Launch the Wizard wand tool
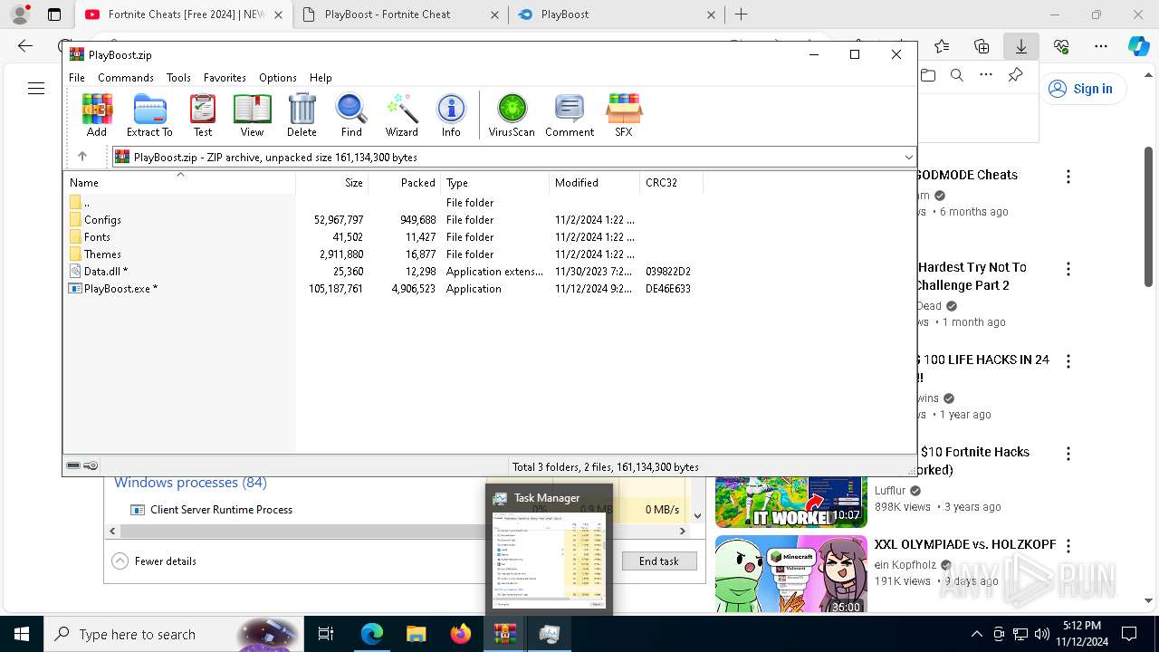 [402, 115]
